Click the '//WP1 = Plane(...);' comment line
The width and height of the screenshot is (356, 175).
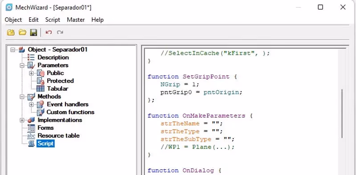point(197,147)
